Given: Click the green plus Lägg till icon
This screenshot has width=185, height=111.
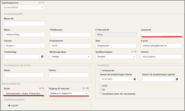Looking at the screenshot, I should (9, 105).
